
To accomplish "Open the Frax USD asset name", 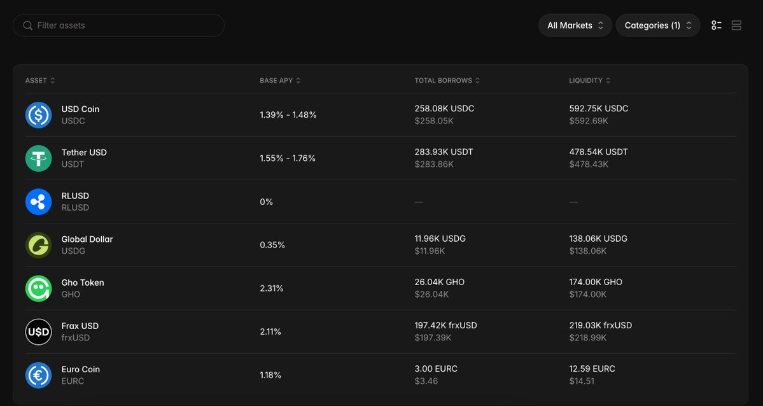I will click(x=80, y=326).
